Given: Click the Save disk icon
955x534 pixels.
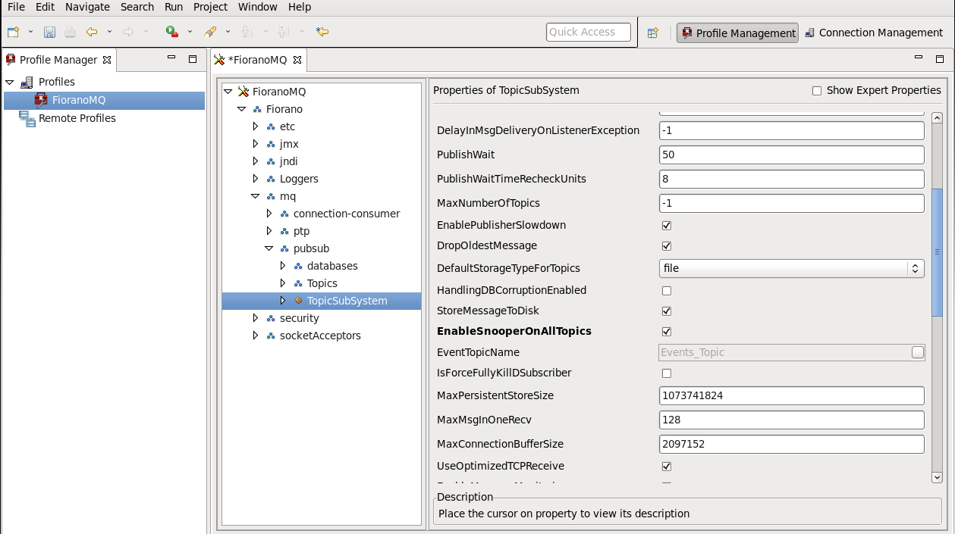Looking at the screenshot, I should click(x=49, y=32).
